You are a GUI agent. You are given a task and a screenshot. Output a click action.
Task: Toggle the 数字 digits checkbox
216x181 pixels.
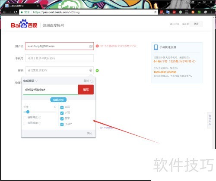[62, 119]
